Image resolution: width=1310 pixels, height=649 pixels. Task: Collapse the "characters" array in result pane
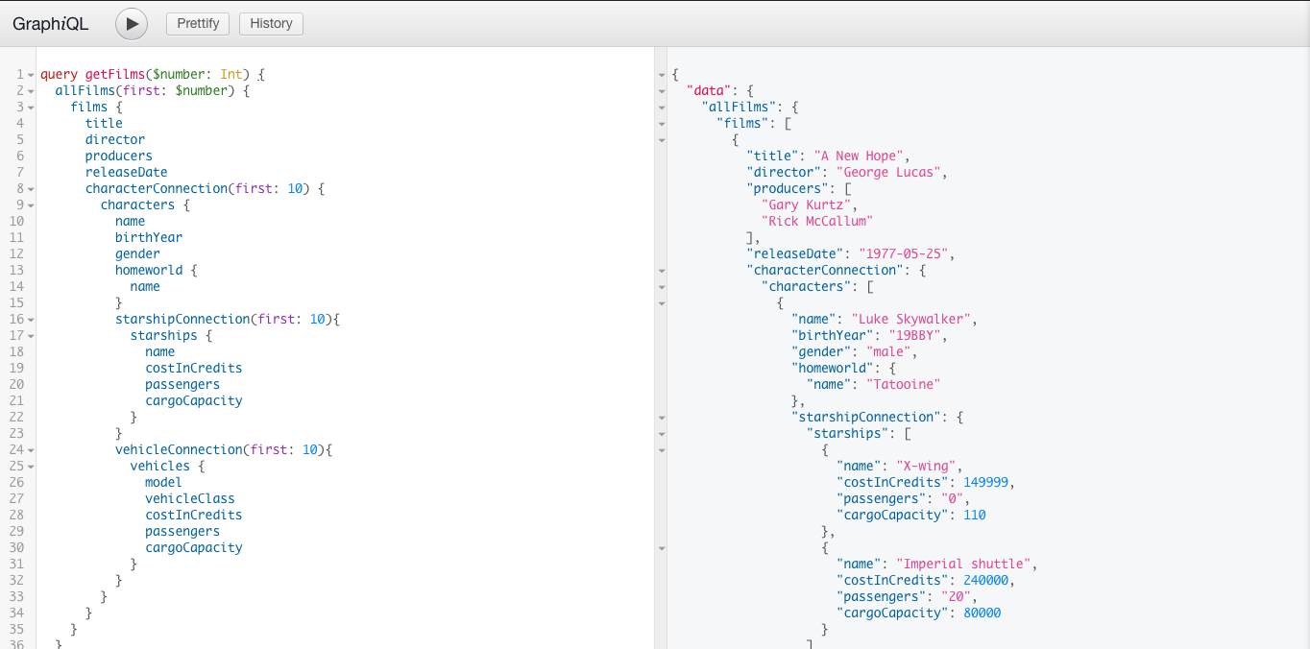(x=662, y=286)
